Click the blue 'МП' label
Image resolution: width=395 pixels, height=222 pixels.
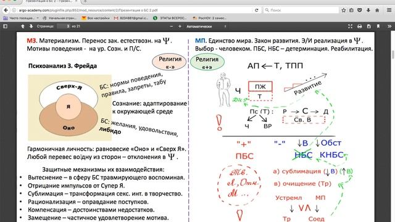click(x=201, y=41)
